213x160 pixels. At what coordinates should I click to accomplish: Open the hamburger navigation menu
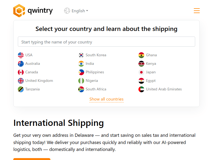click(x=196, y=11)
